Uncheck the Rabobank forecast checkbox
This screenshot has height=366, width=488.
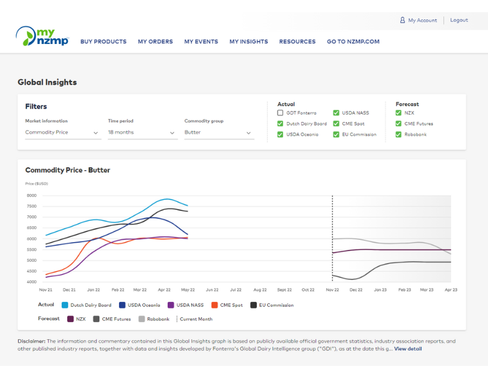398,134
